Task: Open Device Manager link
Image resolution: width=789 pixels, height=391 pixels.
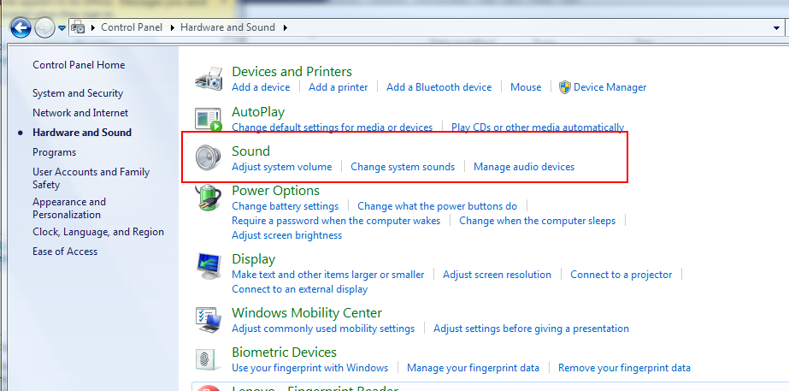Action: click(609, 87)
